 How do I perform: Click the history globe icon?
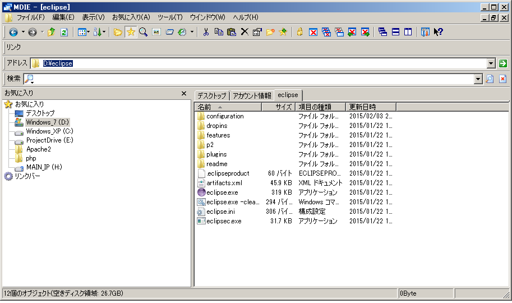182,32
